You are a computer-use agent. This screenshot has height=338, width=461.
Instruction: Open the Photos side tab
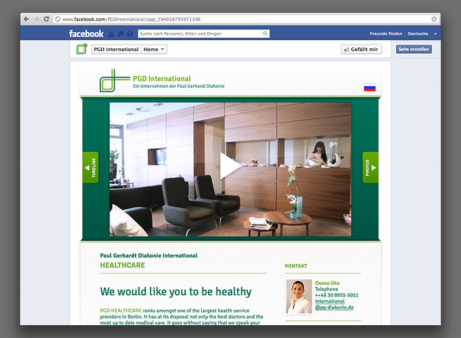pyautogui.click(x=371, y=167)
